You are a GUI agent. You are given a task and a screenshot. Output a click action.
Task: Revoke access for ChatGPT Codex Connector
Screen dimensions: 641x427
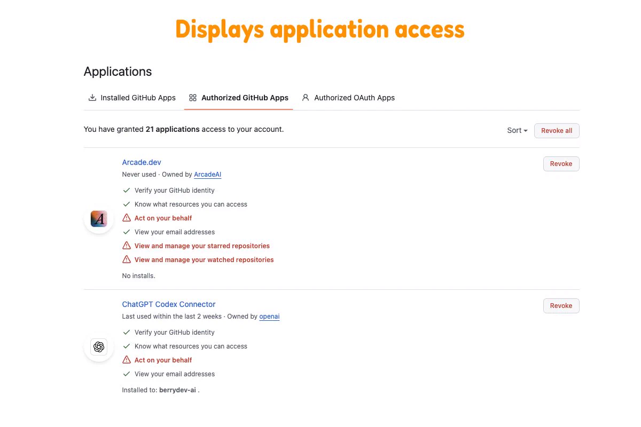click(561, 306)
